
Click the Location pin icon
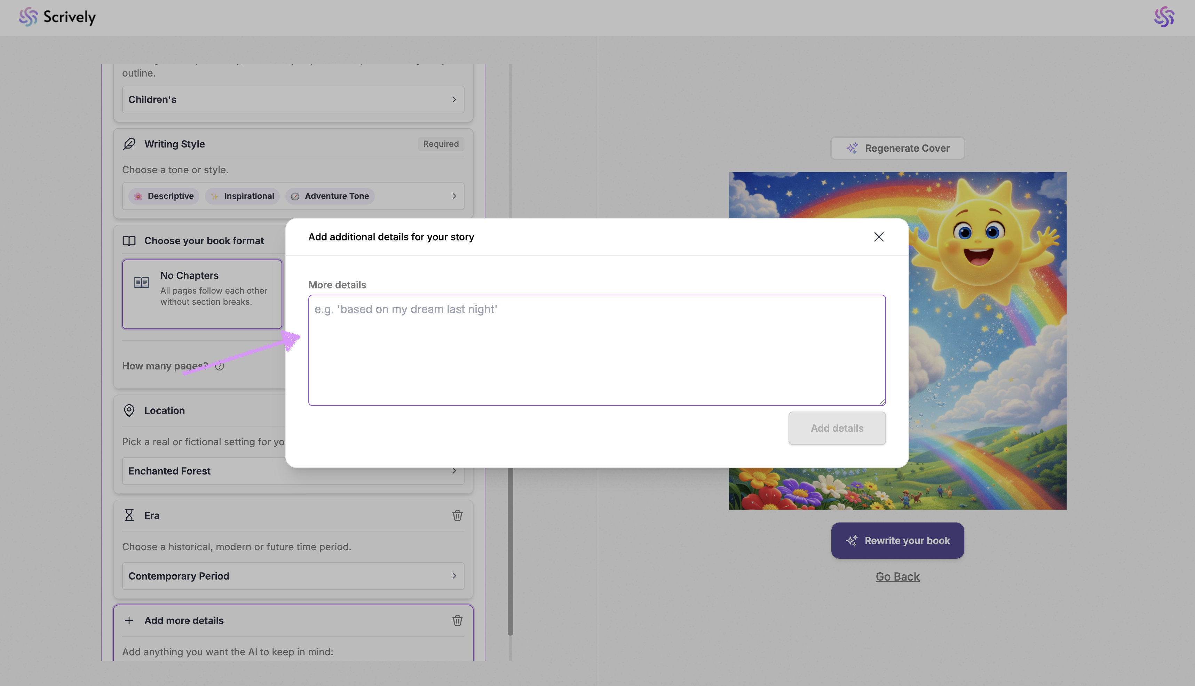coord(129,410)
